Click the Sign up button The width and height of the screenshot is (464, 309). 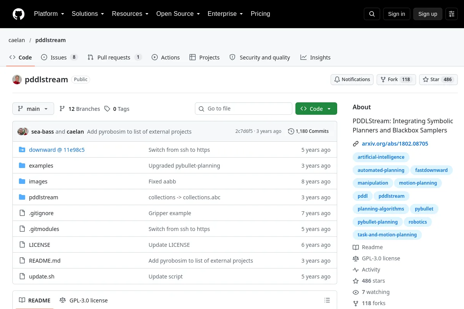point(428,14)
